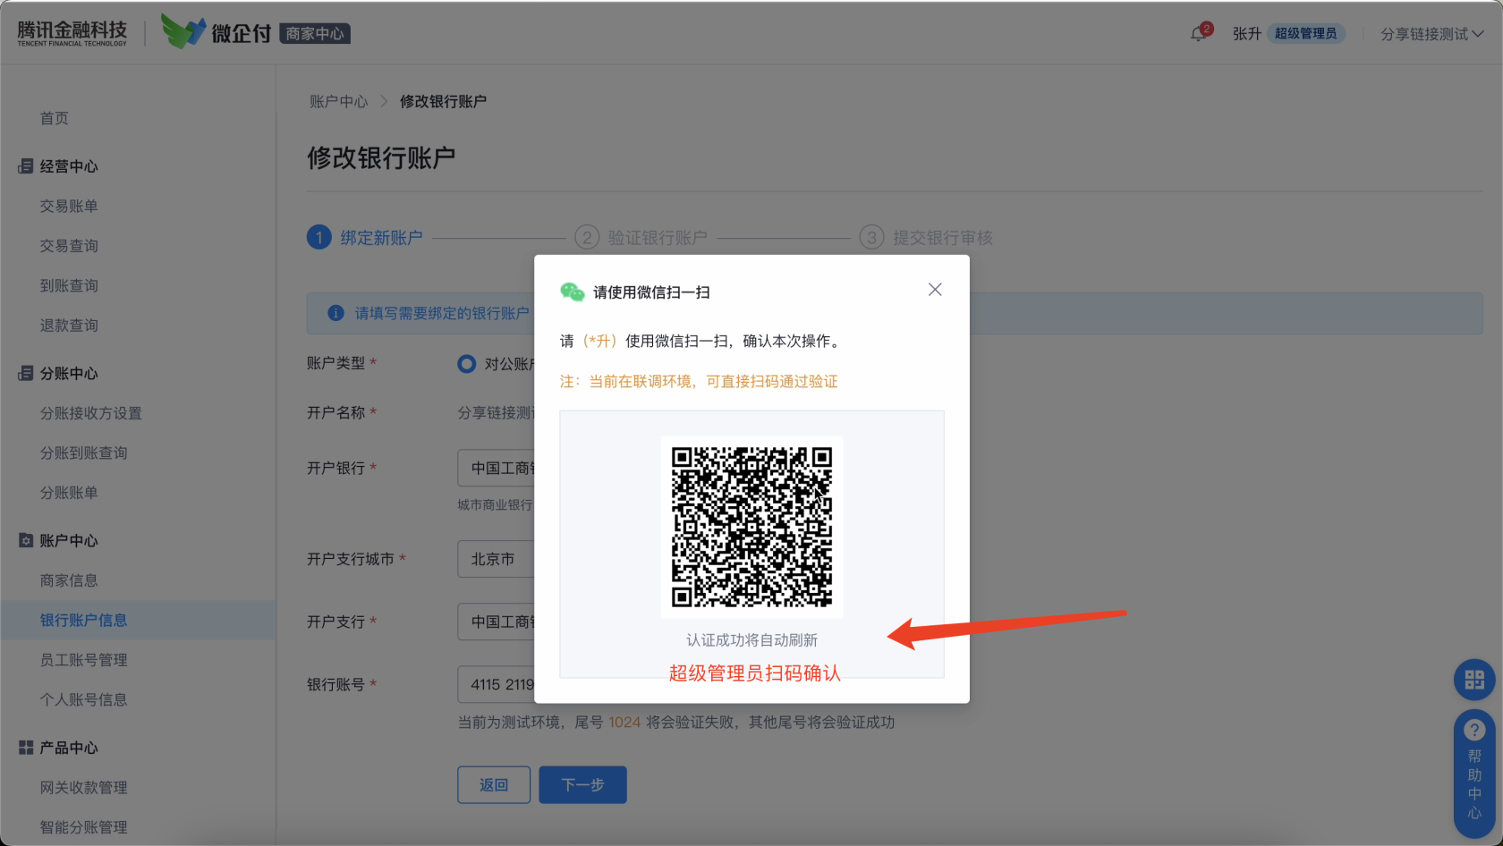Image resolution: width=1503 pixels, height=846 pixels.
Task: Open the 开户银行 dropdown
Action: pos(497,468)
